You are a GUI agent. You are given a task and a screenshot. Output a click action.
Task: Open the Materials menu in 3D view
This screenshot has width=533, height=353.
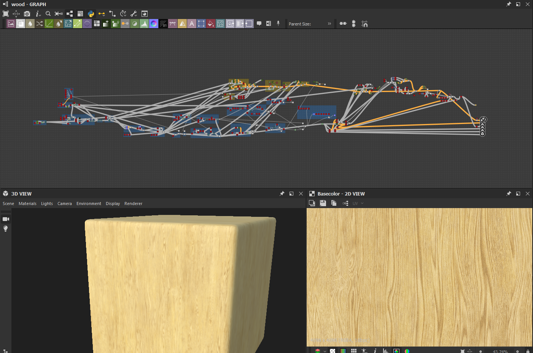[27, 204]
